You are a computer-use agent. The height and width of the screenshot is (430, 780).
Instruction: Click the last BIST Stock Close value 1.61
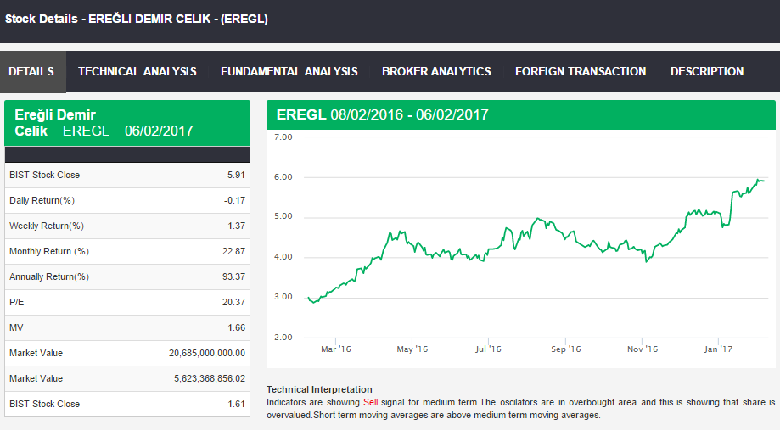pos(236,404)
